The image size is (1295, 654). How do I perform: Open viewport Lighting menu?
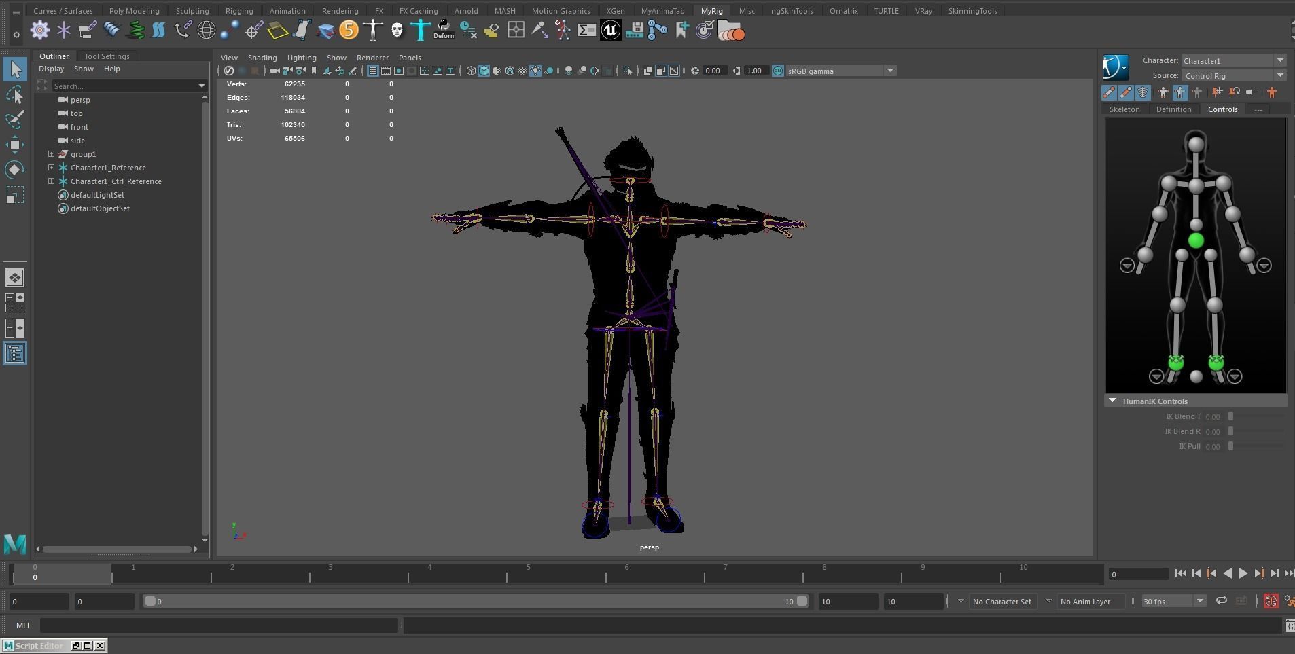(x=302, y=58)
